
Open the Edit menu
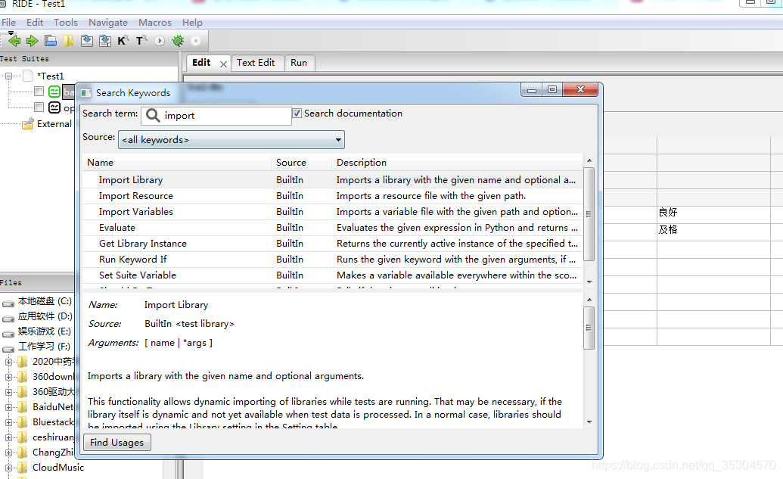tap(35, 23)
